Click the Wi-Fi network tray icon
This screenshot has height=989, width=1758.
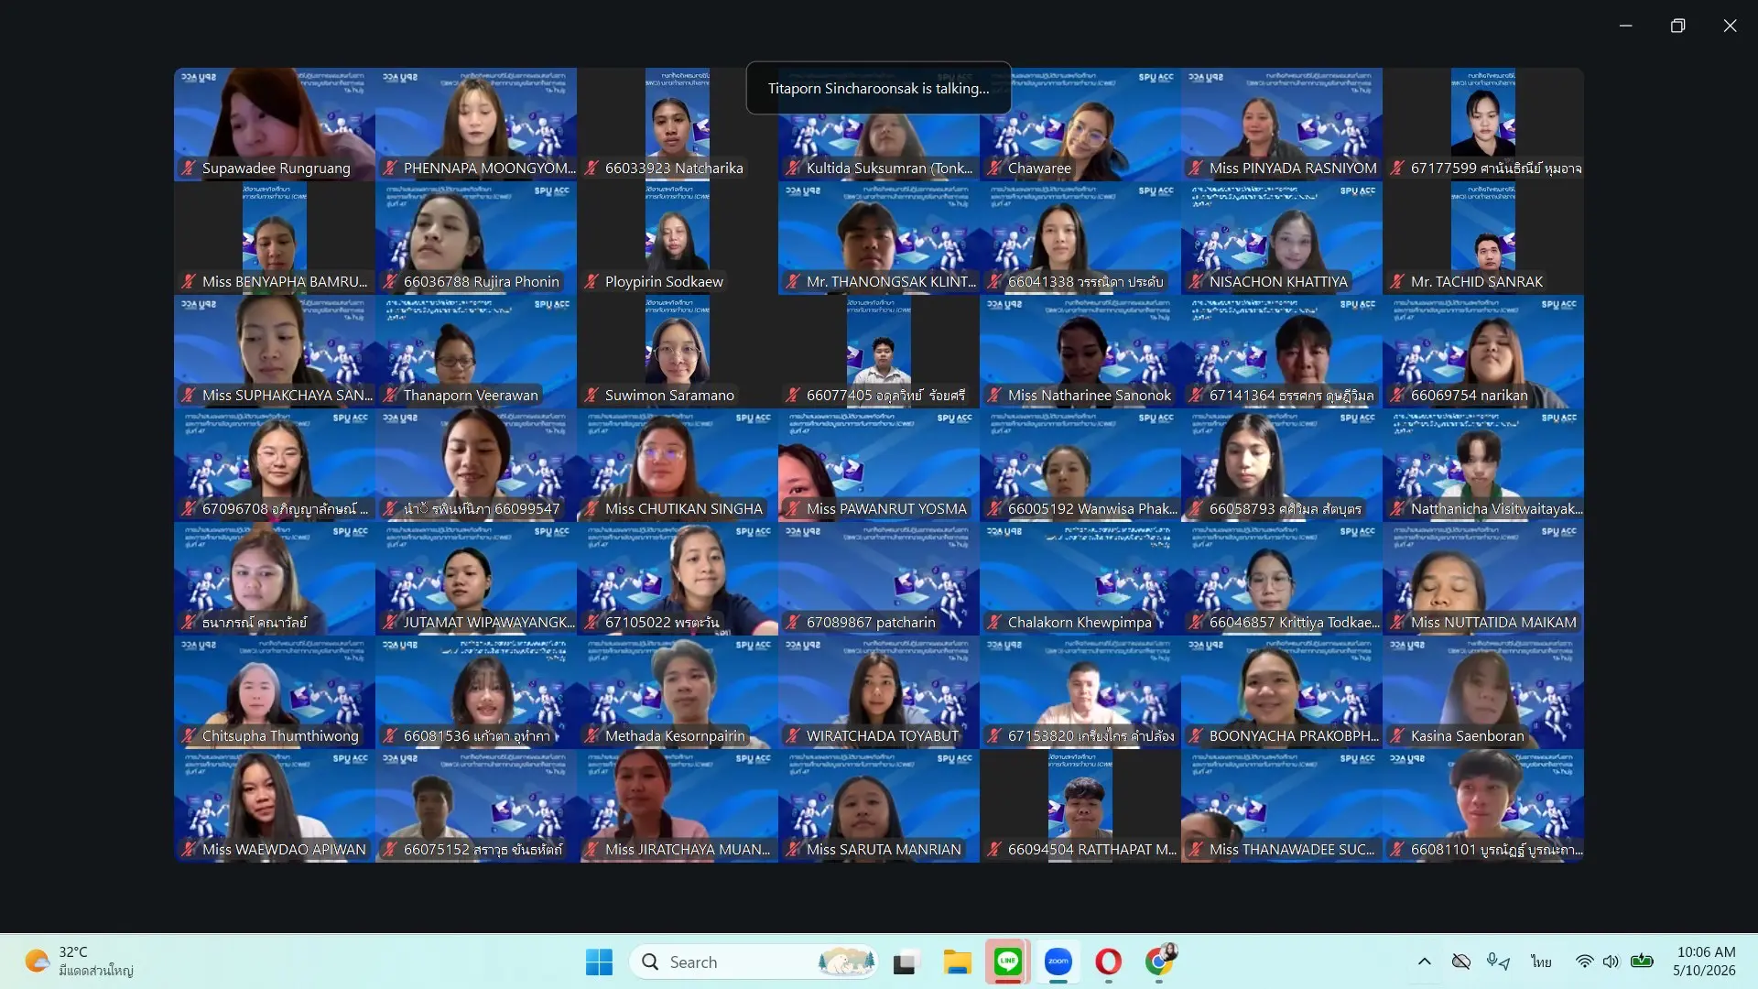(1584, 962)
